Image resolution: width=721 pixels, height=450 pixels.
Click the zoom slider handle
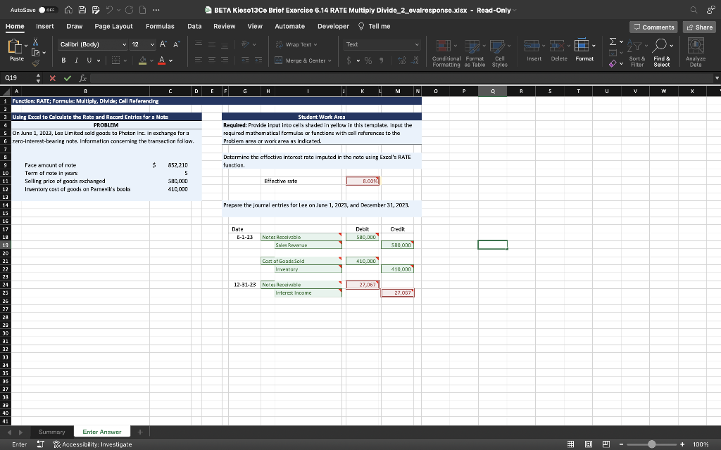[651, 444]
